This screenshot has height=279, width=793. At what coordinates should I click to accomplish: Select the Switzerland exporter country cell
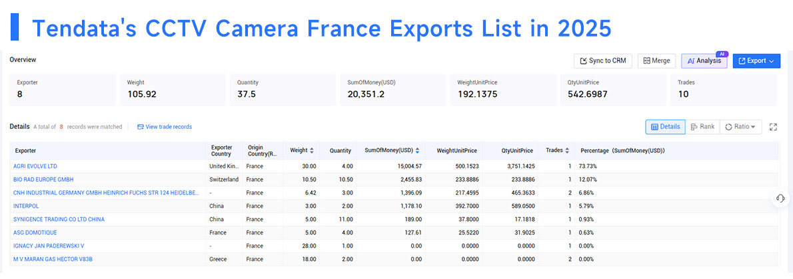point(223,179)
